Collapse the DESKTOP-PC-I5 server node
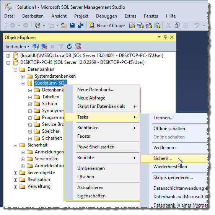 tap(8, 63)
